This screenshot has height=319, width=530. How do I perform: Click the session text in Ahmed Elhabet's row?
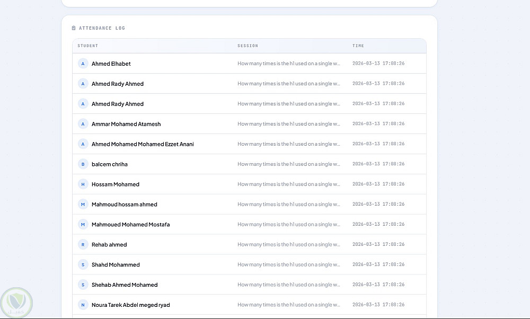[x=289, y=64]
